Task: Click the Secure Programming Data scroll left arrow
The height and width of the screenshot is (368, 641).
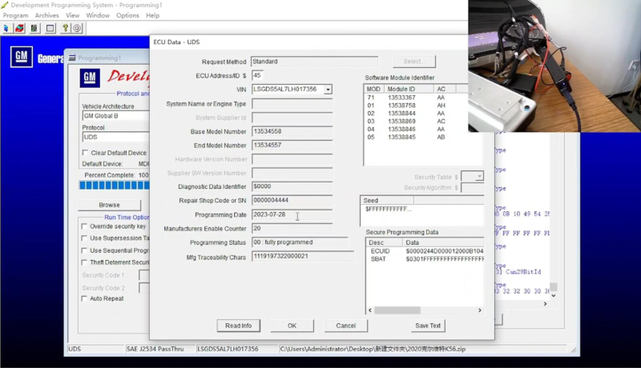Action: point(370,310)
